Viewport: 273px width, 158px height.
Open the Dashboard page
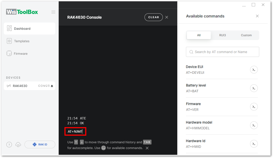tap(29, 28)
